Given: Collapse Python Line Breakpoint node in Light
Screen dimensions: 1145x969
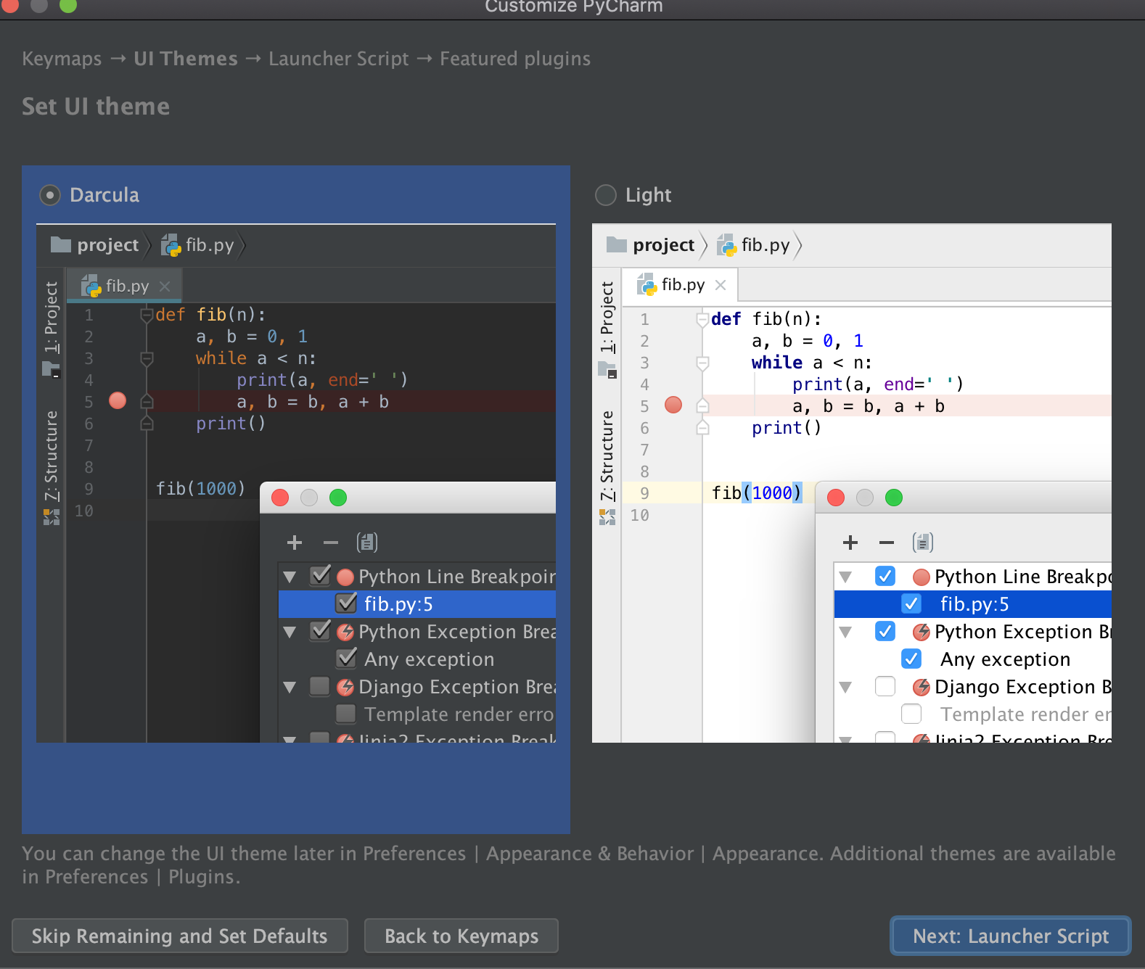Looking at the screenshot, I should coord(845,577).
